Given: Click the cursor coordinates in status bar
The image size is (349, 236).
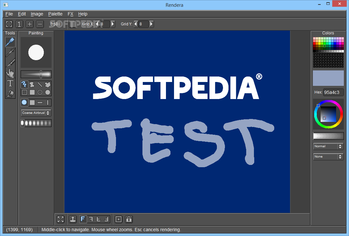Looking at the screenshot, I should click(19, 230).
